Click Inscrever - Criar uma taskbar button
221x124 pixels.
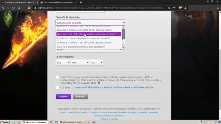point(35,122)
